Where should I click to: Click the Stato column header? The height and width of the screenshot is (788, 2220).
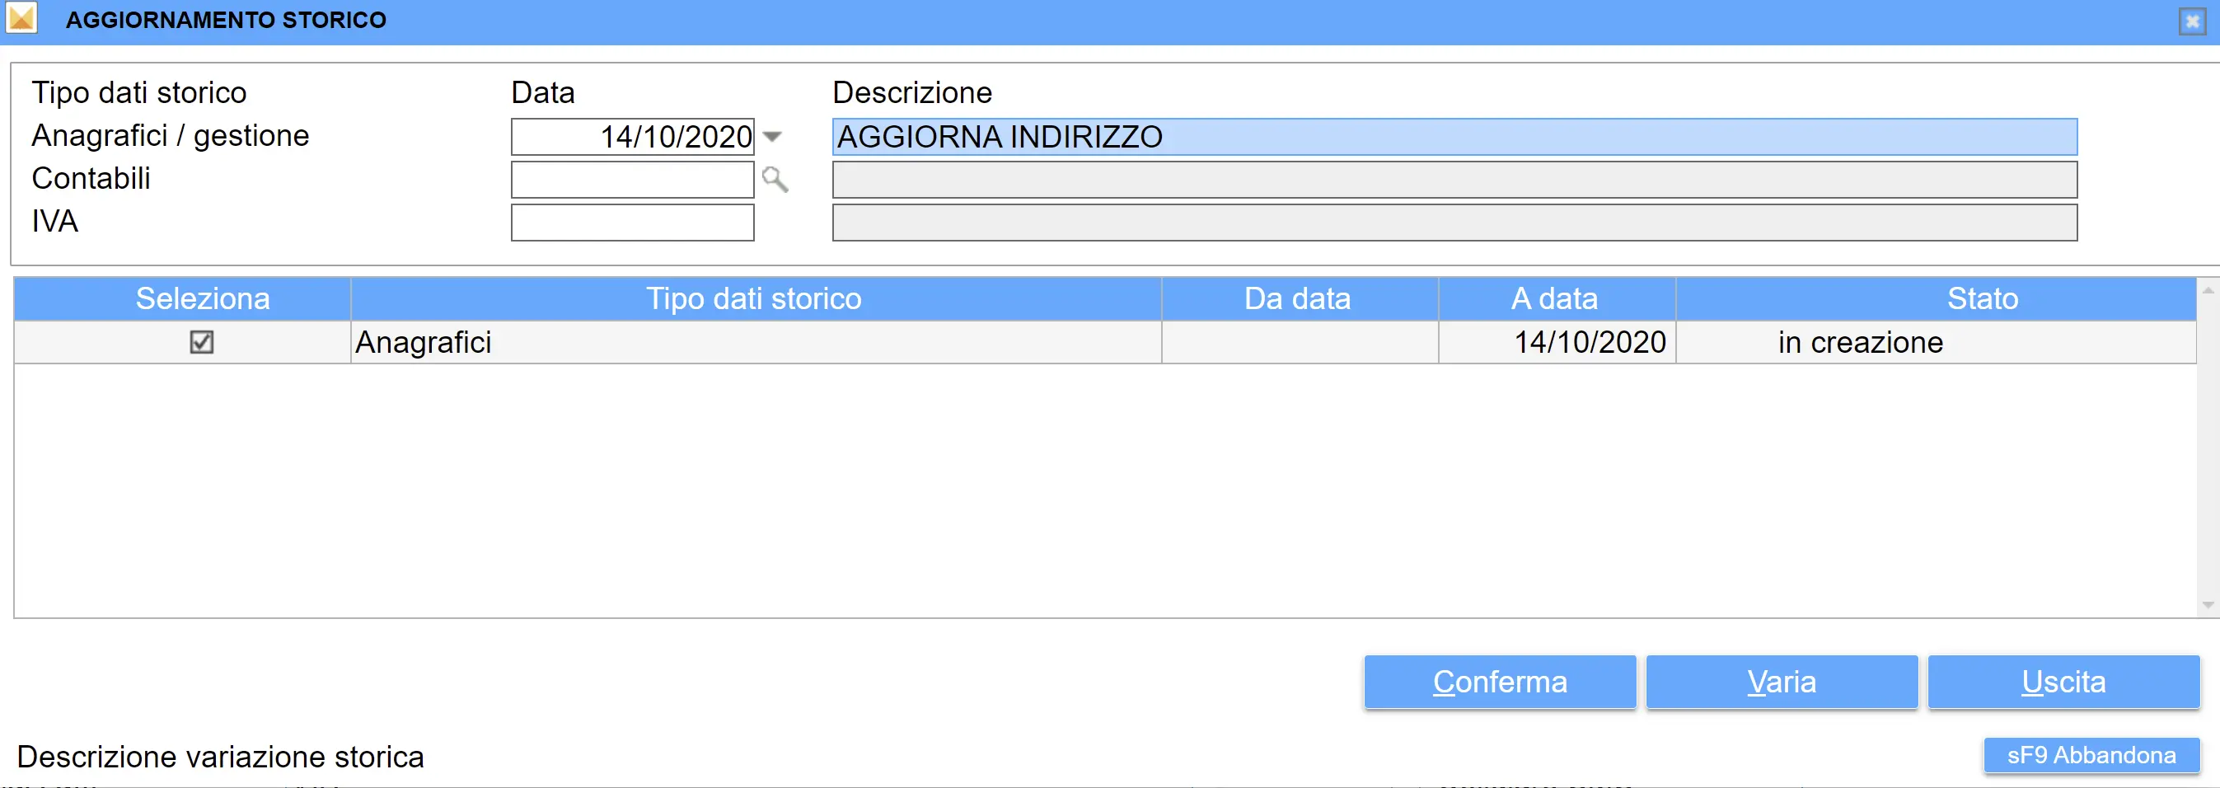coord(1981,298)
